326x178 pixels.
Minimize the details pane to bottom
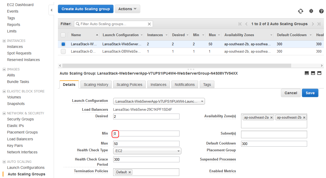(307, 73)
